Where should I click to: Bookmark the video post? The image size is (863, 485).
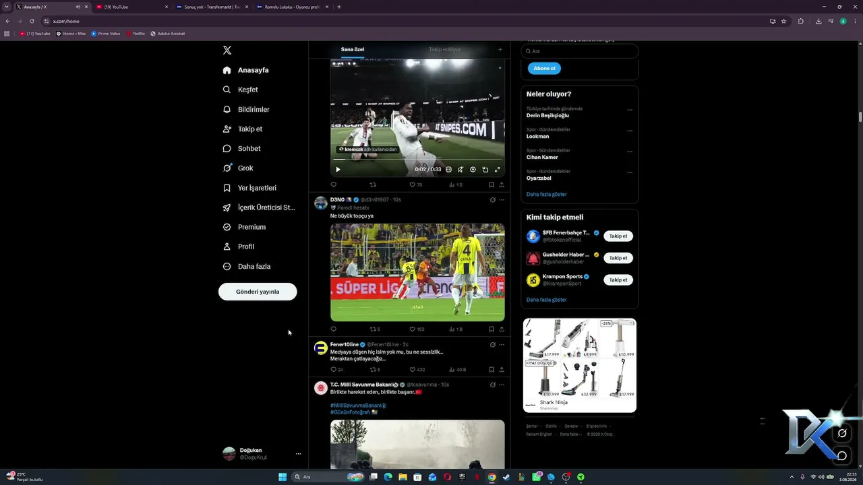tap(492, 185)
